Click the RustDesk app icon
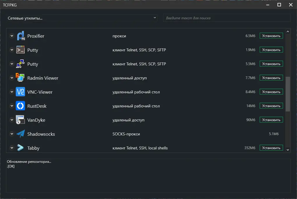The width and height of the screenshot is (297, 199). click(20, 106)
